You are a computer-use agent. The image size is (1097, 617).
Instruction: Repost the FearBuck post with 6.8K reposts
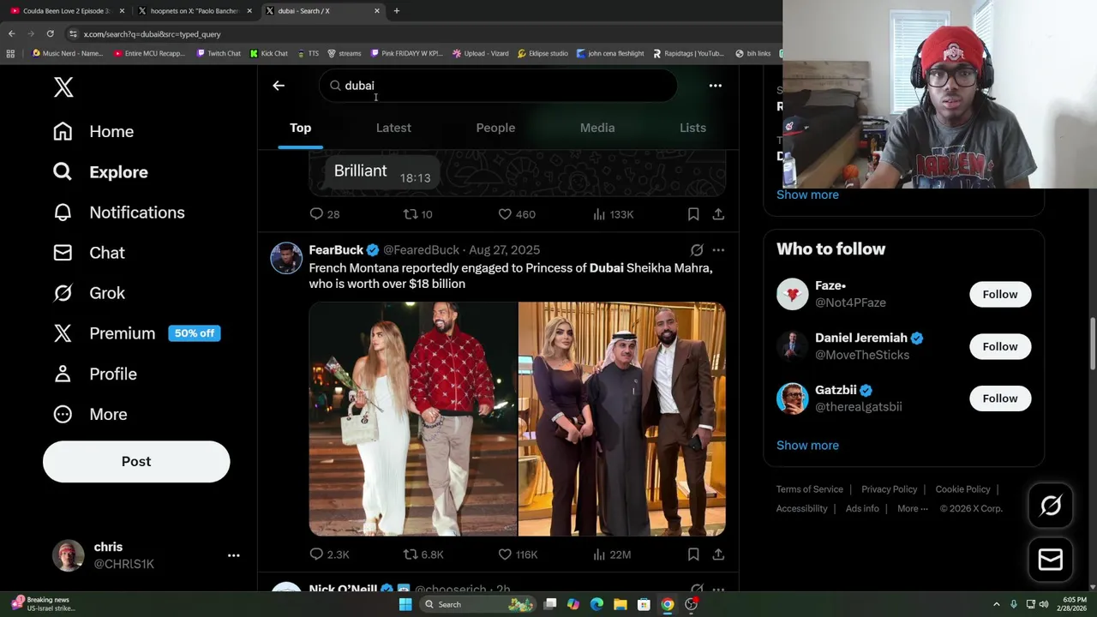[423, 554]
